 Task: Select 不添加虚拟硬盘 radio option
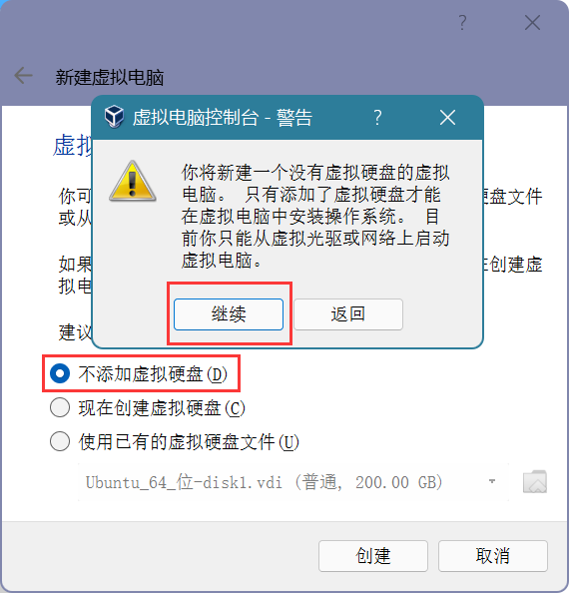tap(139, 373)
